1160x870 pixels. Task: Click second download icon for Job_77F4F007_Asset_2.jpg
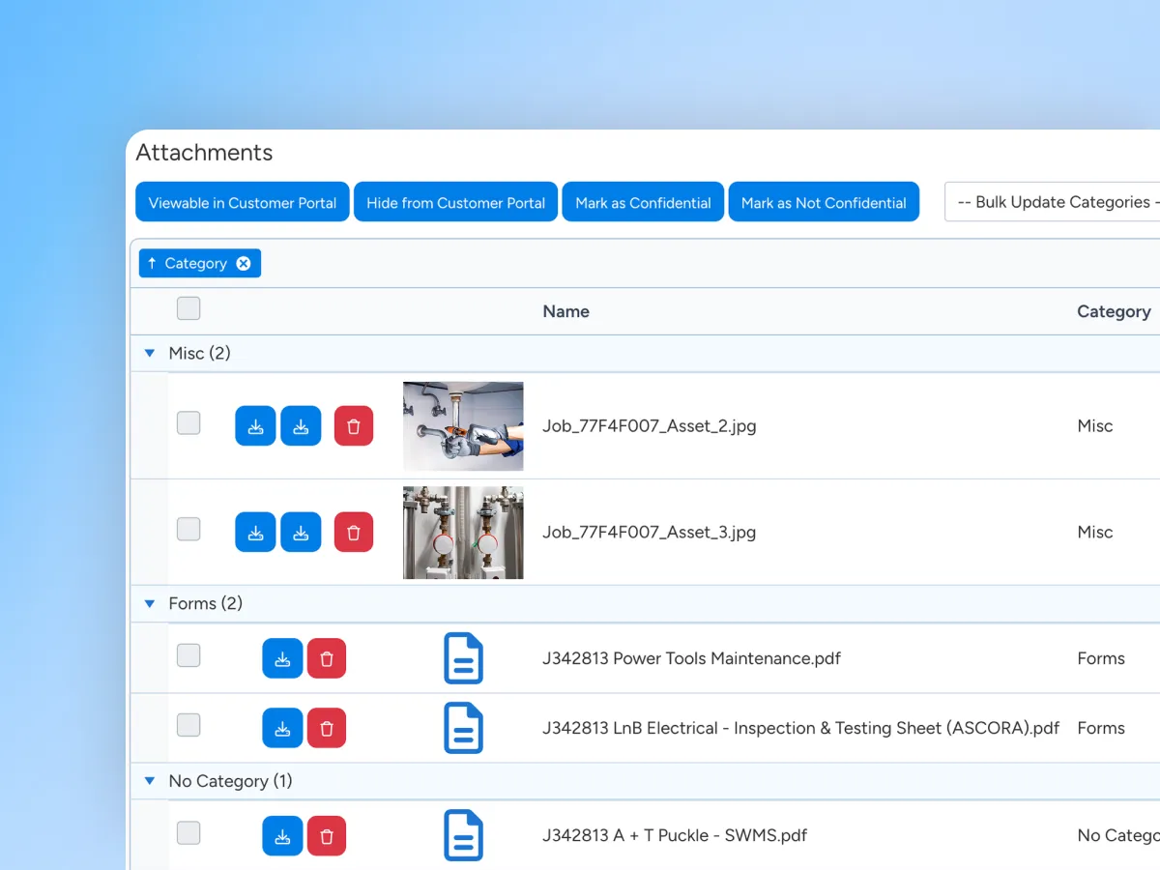301,426
